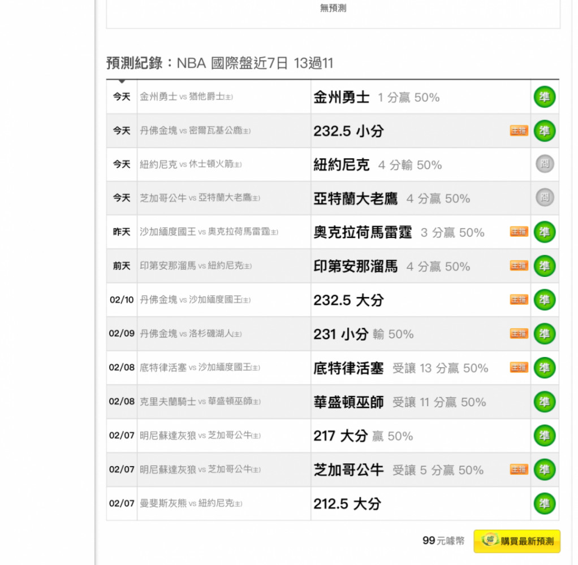Open the 金州勇士 vs 猶他爵士 matchup
This screenshot has height=565, width=578.
point(186,97)
